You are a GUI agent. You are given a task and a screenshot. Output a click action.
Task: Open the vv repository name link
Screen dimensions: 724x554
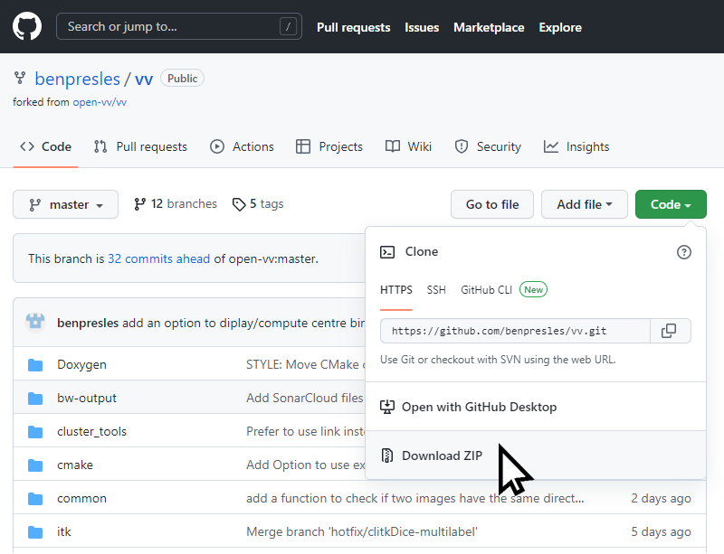[144, 79]
